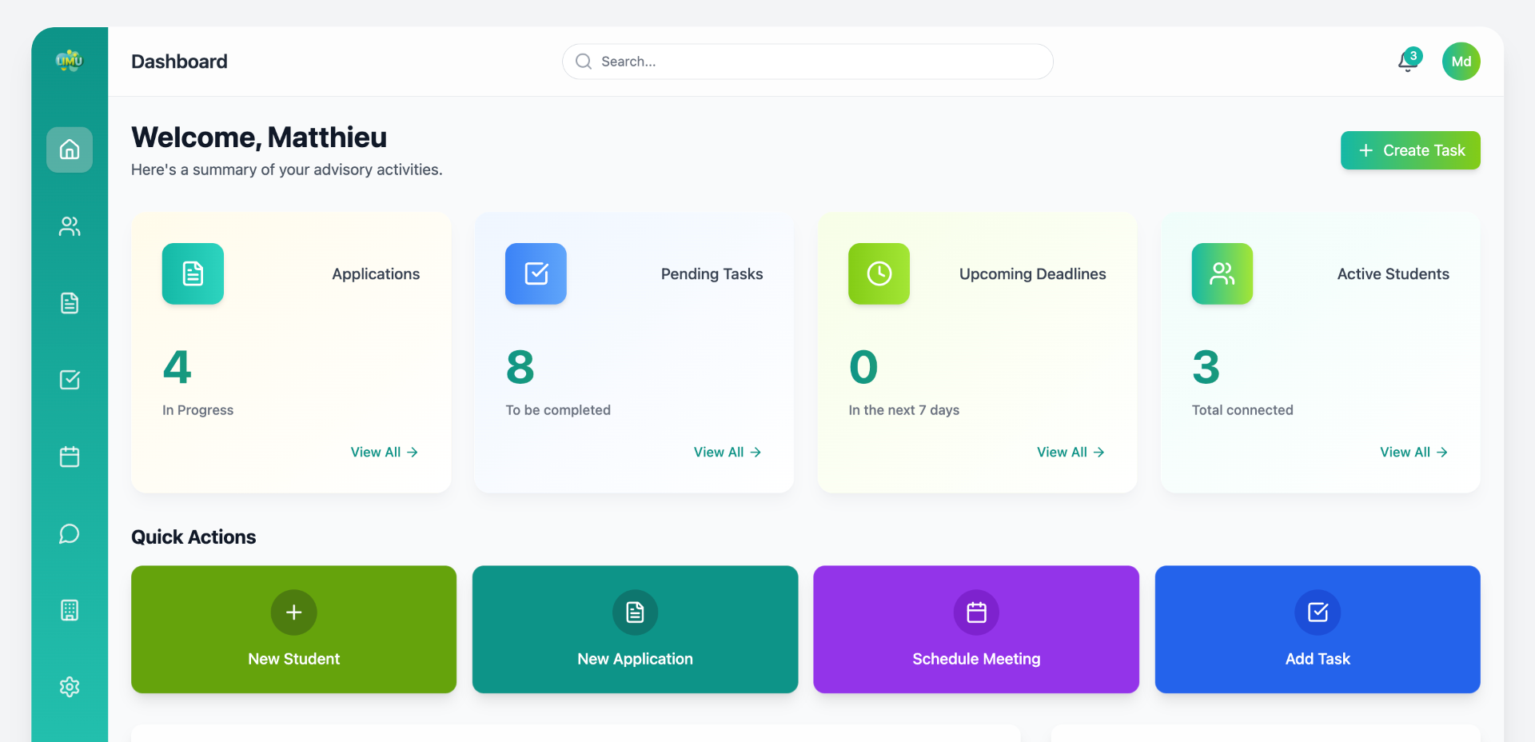Screen dimensions: 1535x742
Task: Open the students (people) sidebar icon
Action: click(x=70, y=226)
